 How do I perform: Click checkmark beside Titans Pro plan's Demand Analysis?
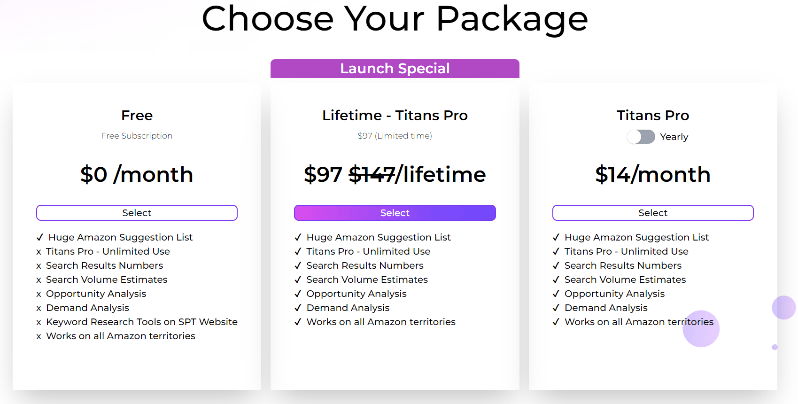[x=556, y=308]
